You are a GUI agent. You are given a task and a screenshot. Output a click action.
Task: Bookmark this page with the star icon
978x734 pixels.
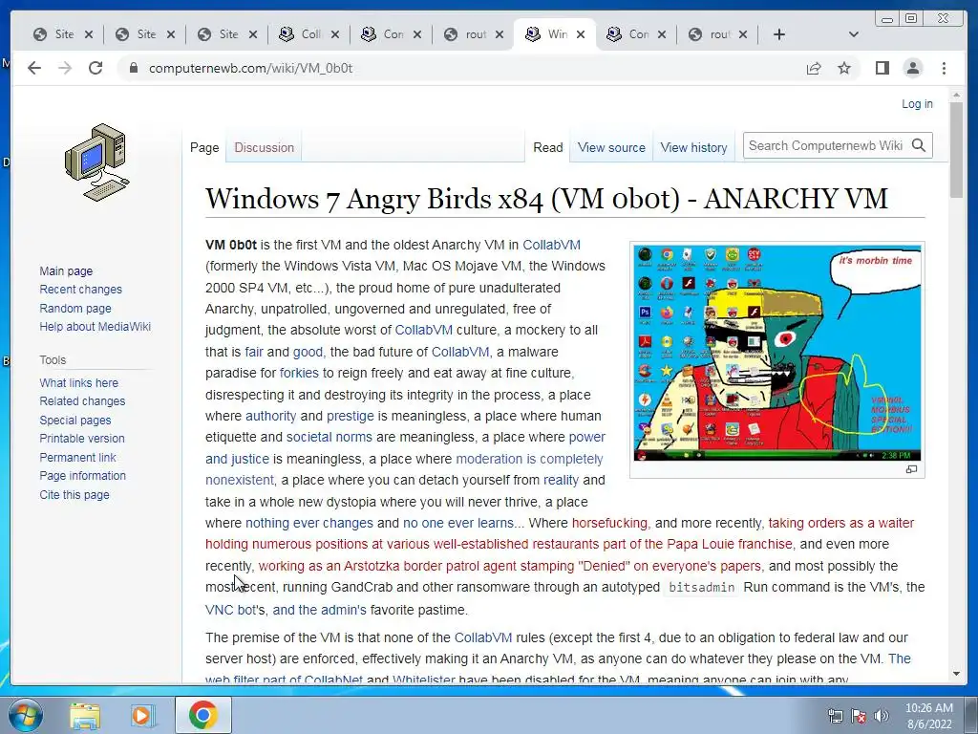pyautogui.click(x=844, y=68)
